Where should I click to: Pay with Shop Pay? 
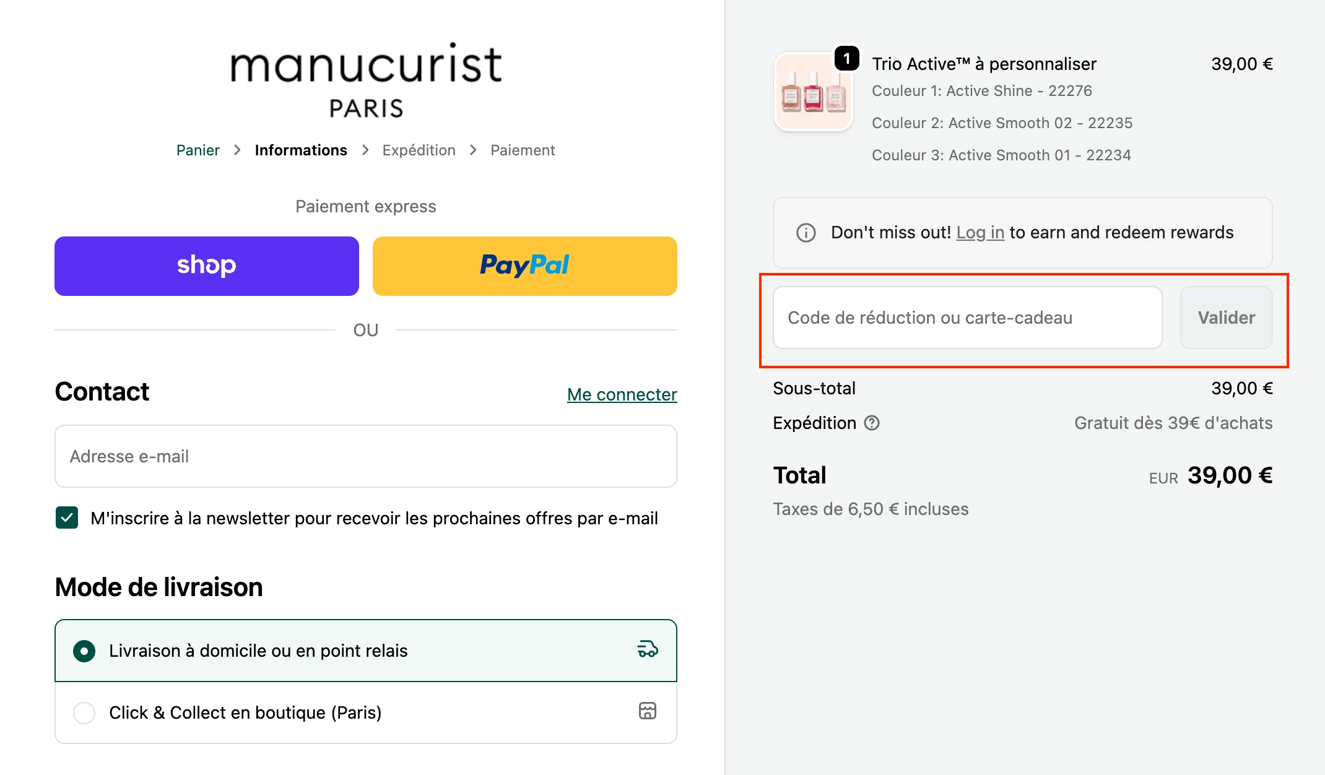point(206,266)
